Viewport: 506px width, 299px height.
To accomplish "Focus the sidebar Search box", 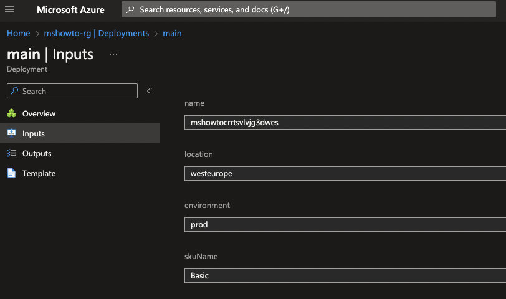I will pos(72,91).
